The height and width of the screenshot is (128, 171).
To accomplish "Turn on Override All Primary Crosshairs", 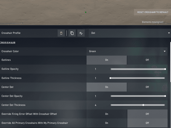I will click(x=107, y=123).
